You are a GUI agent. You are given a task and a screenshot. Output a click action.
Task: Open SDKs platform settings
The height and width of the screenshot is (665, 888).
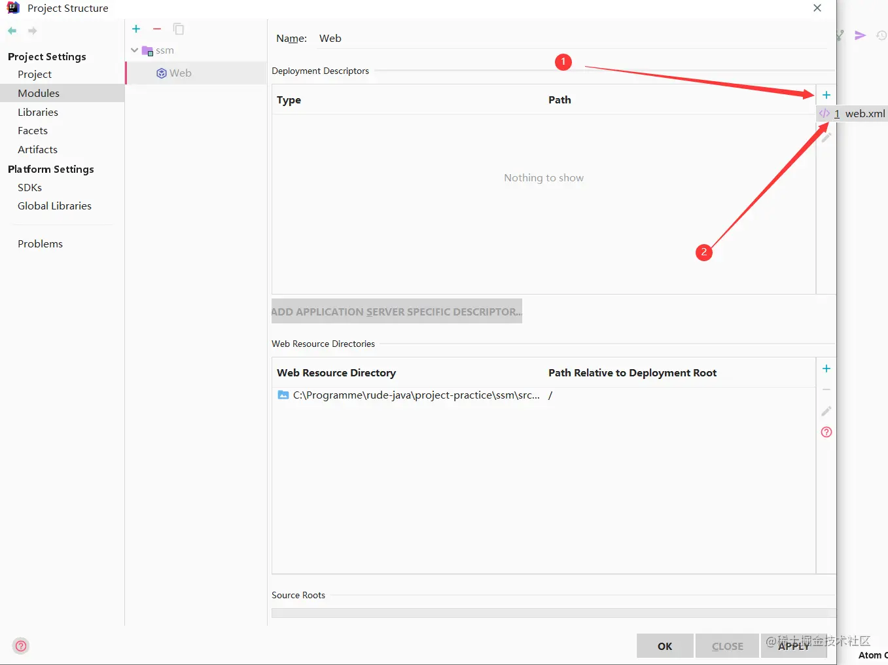tap(29, 188)
